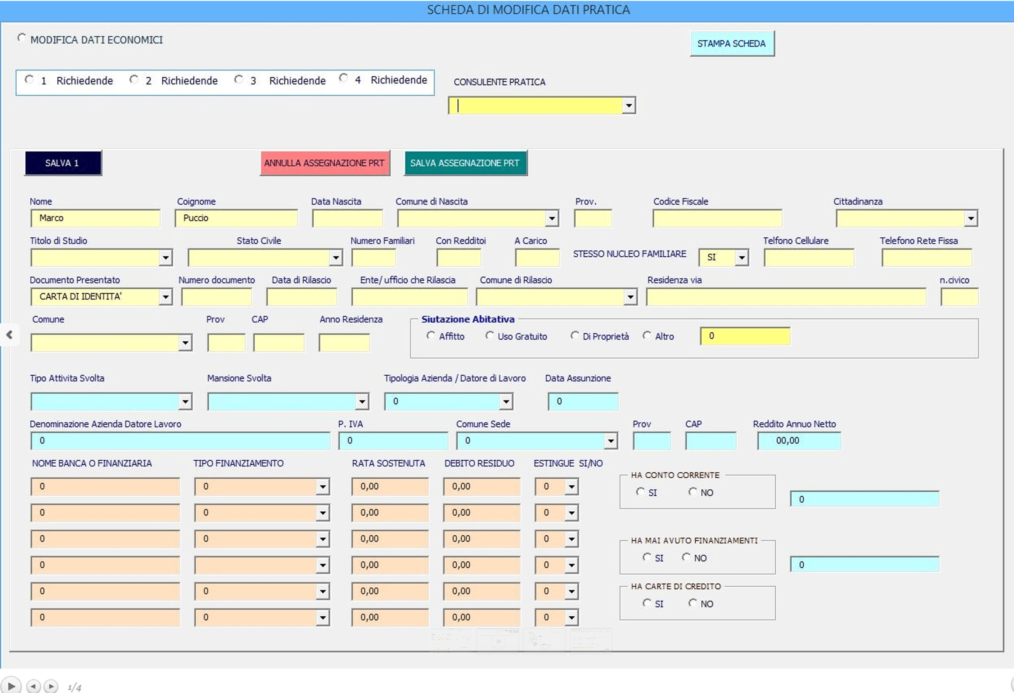This screenshot has height=693, width=1014.
Task: Expand the STESSO NUCLEO FAMILIARE dropdown
Action: (x=742, y=257)
